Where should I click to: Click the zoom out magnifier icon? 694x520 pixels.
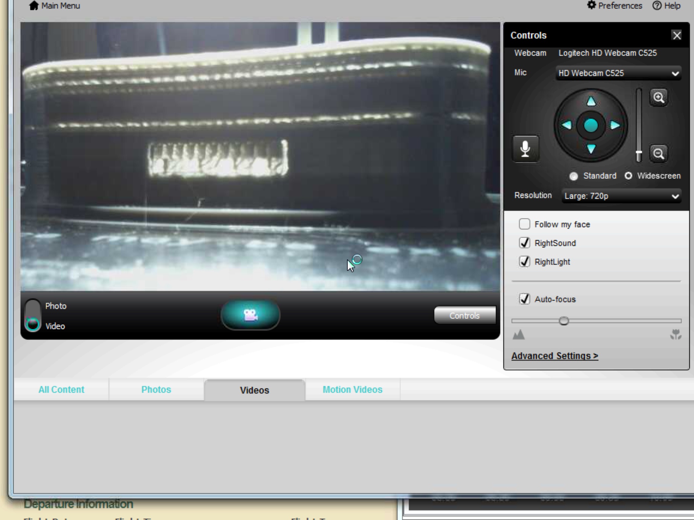tap(658, 154)
